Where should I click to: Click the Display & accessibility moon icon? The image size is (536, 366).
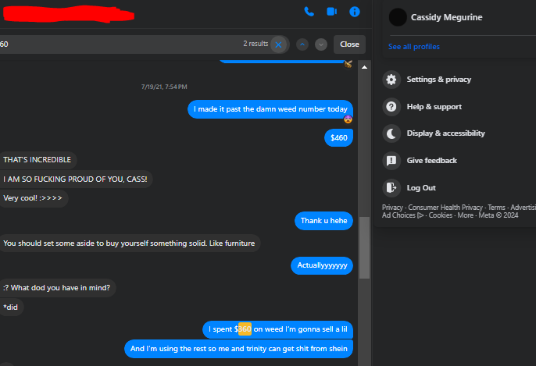click(x=391, y=133)
